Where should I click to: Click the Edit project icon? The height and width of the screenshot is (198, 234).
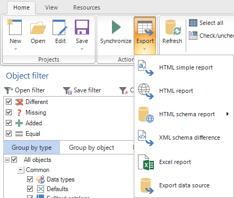[x=60, y=27]
